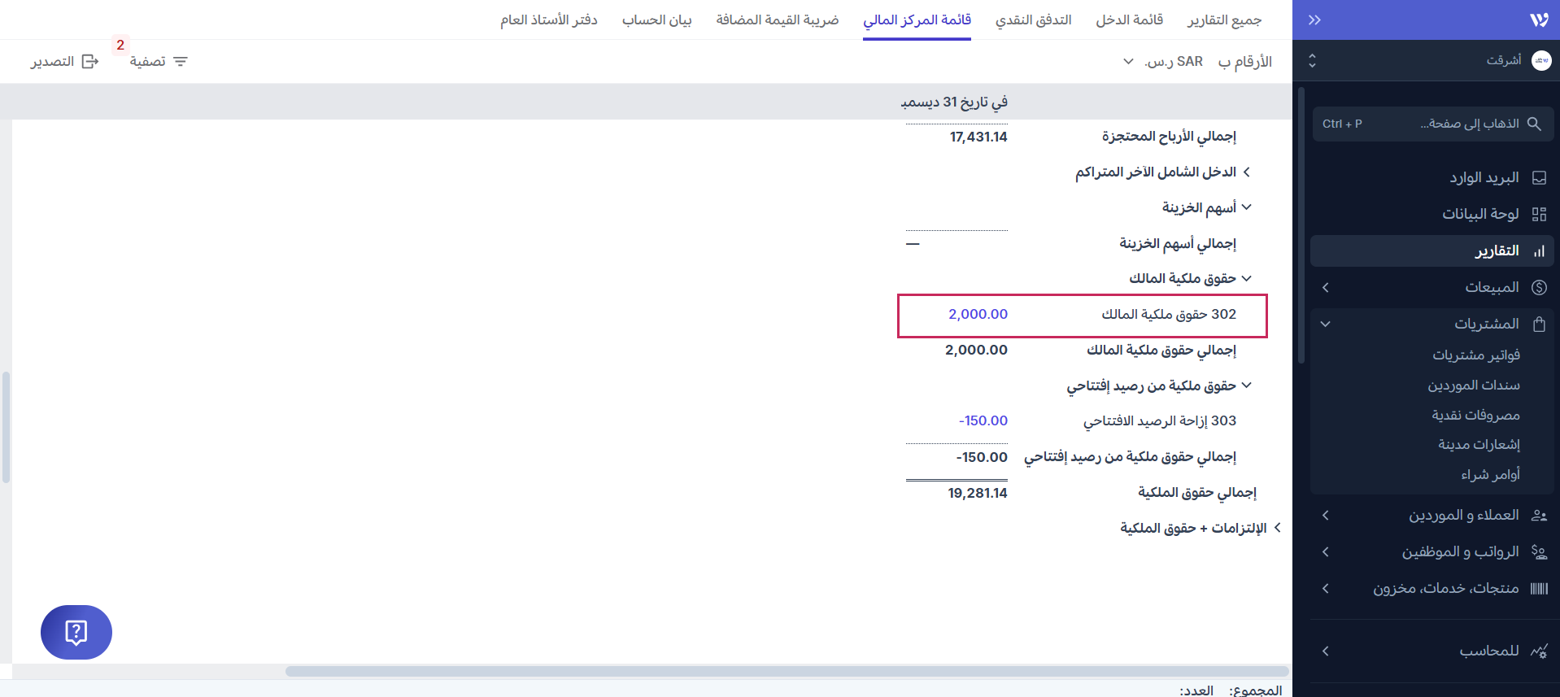This screenshot has width=1560, height=697.
Task: Click the filter icon beside تصفية
Action: [181, 62]
